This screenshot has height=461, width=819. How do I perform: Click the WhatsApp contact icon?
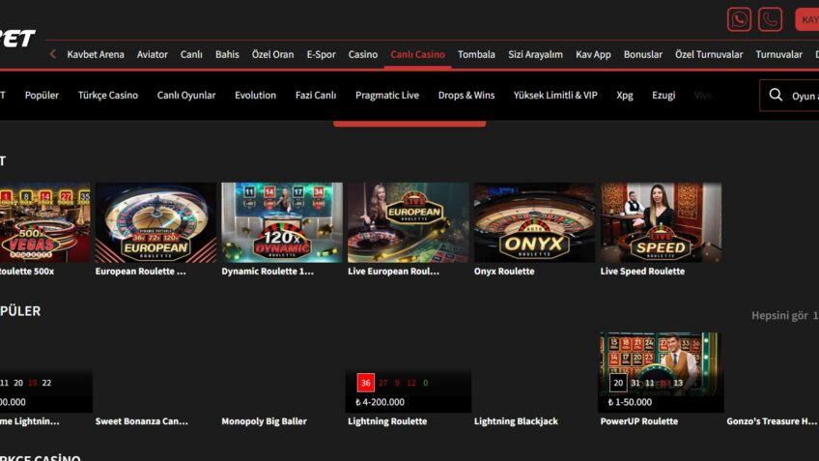click(739, 19)
